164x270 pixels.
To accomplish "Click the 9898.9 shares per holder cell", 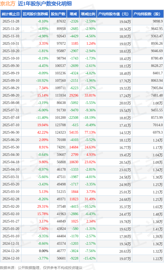I will [157, 21].
